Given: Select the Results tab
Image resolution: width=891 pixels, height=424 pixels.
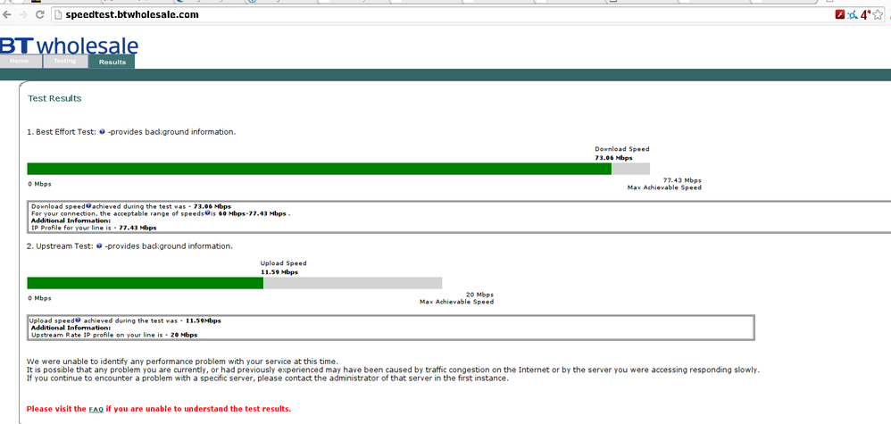Looking at the screenshot, I should 112,62.
